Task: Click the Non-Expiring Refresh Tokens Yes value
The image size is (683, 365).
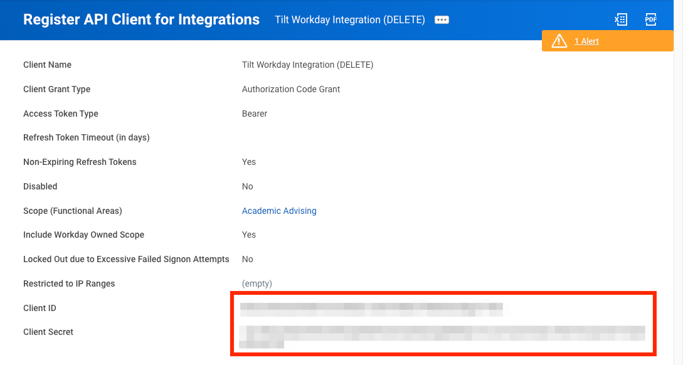Action: coord(249,162)
